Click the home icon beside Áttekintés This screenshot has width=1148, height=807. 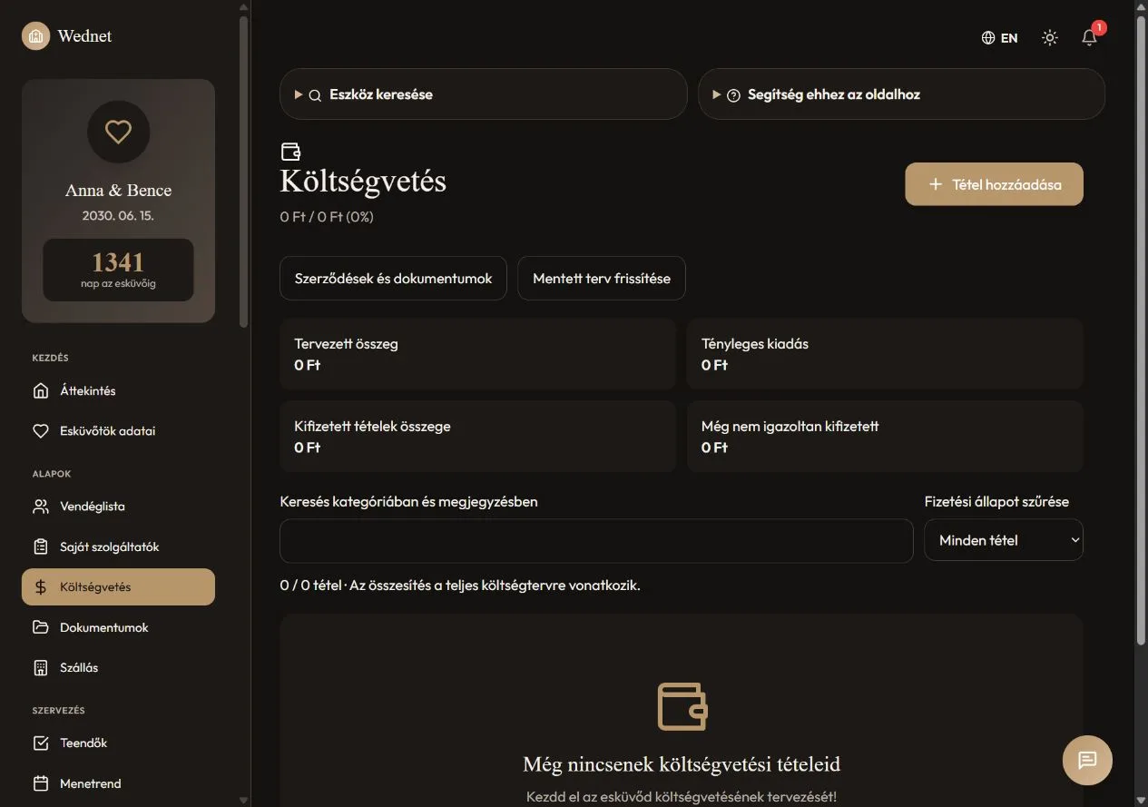41,391
